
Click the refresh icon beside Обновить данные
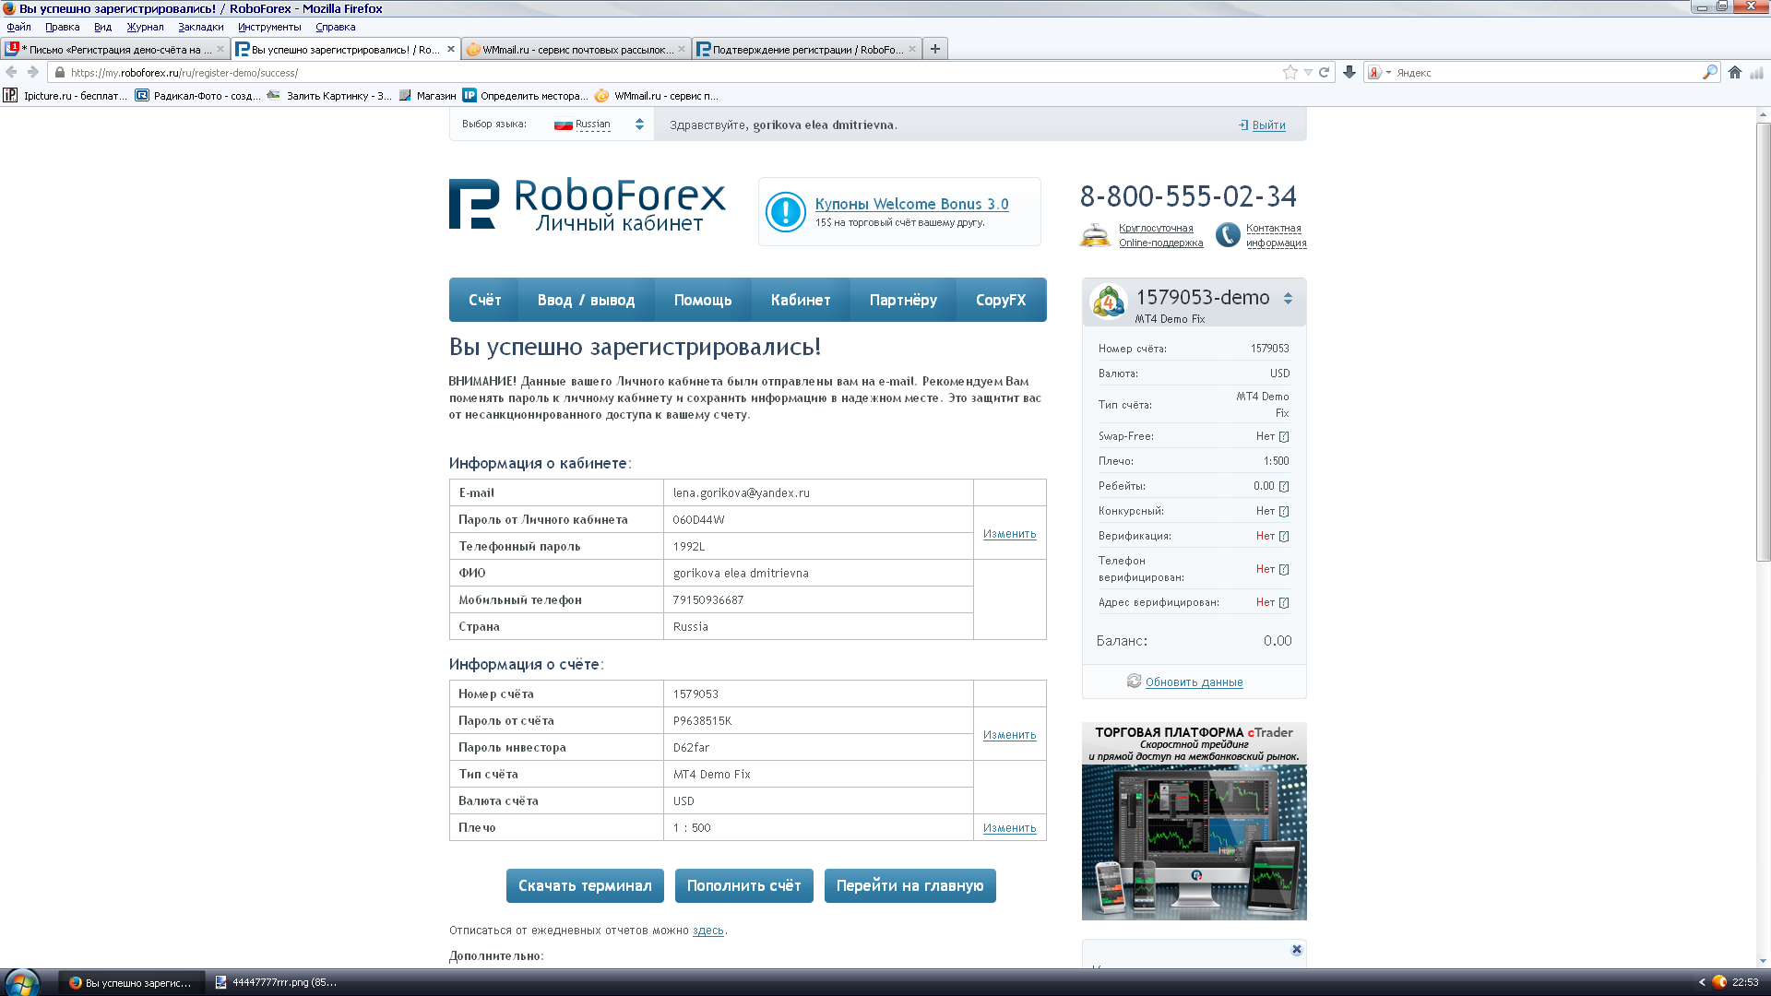click(1134, 682)
